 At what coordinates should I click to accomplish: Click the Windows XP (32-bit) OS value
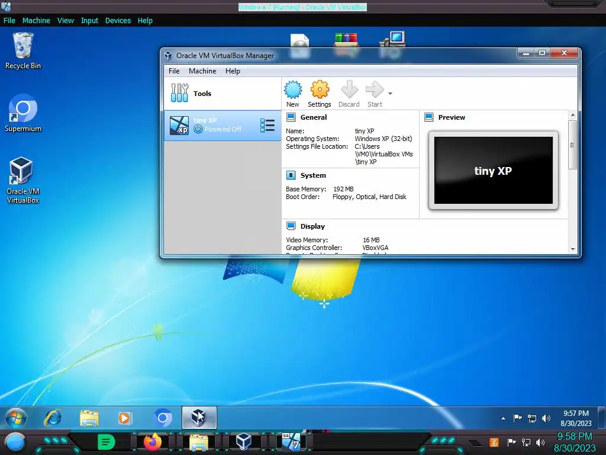(383, 139)
